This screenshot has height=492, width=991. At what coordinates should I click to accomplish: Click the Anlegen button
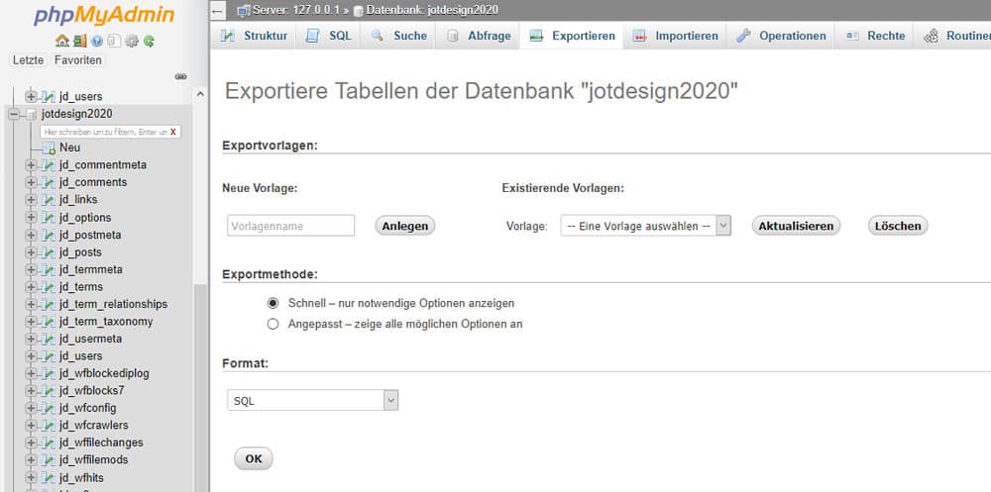pyautogui.click(x=405, y=226)
